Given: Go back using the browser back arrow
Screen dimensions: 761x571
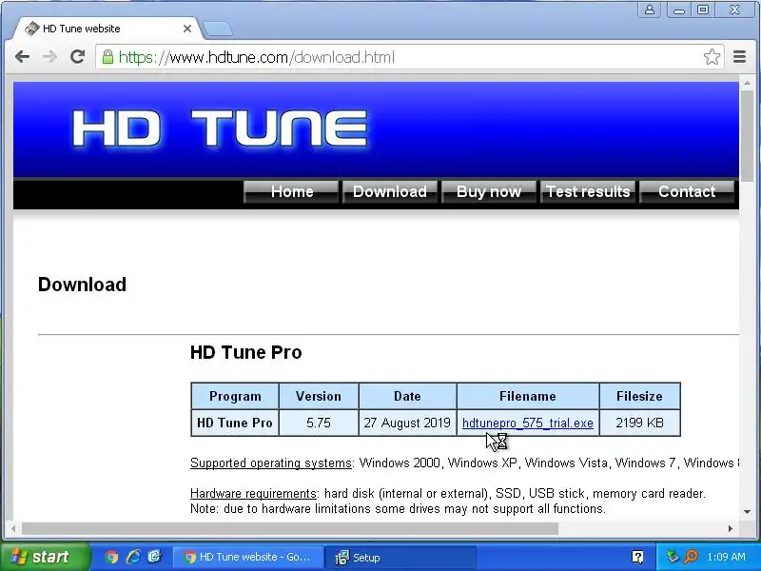Looking at the screenshot, I should [x=22, y=57].
